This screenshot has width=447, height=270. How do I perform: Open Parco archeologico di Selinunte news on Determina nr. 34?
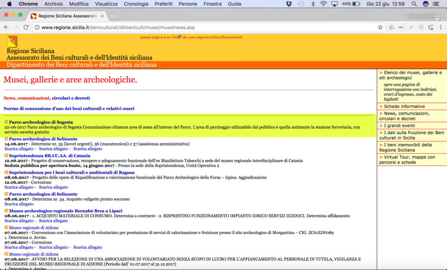pos(43,194)
